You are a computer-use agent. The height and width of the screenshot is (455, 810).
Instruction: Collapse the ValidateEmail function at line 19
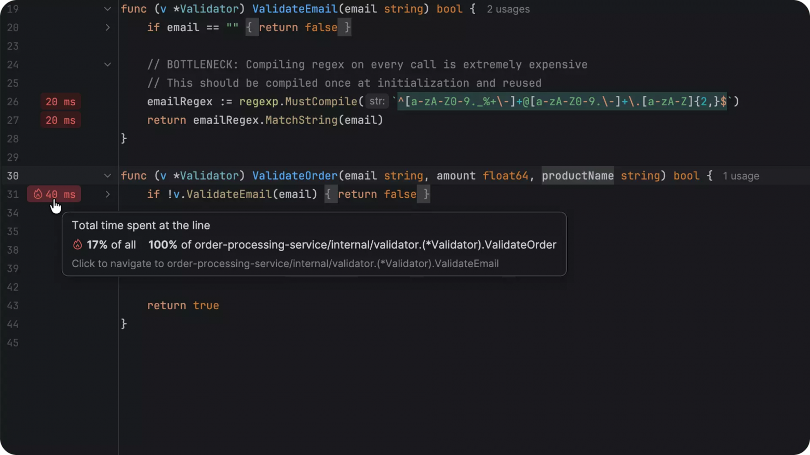pos(107,9)
